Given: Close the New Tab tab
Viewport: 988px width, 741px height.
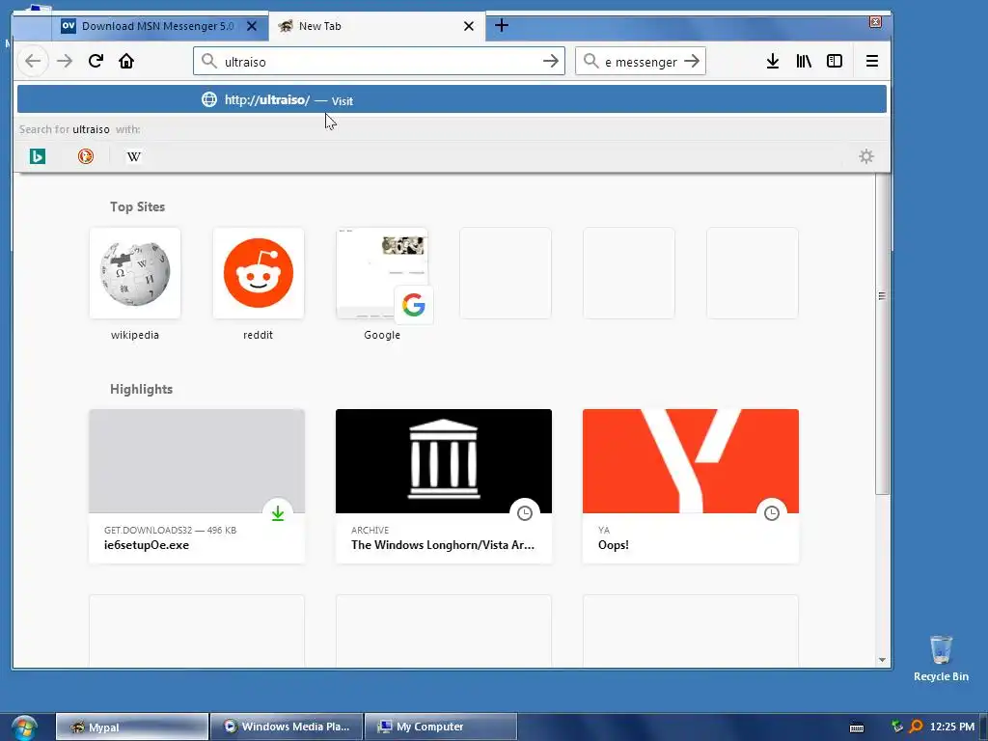Looking at the screenshot, I should pyautogui.click(x=469, y=26).
